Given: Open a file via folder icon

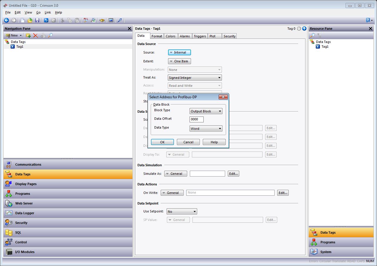Looking at the screenshot, I should coord(30,20).
